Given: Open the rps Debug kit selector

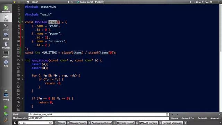Looking at the screenshot, I should click(6, 95).
